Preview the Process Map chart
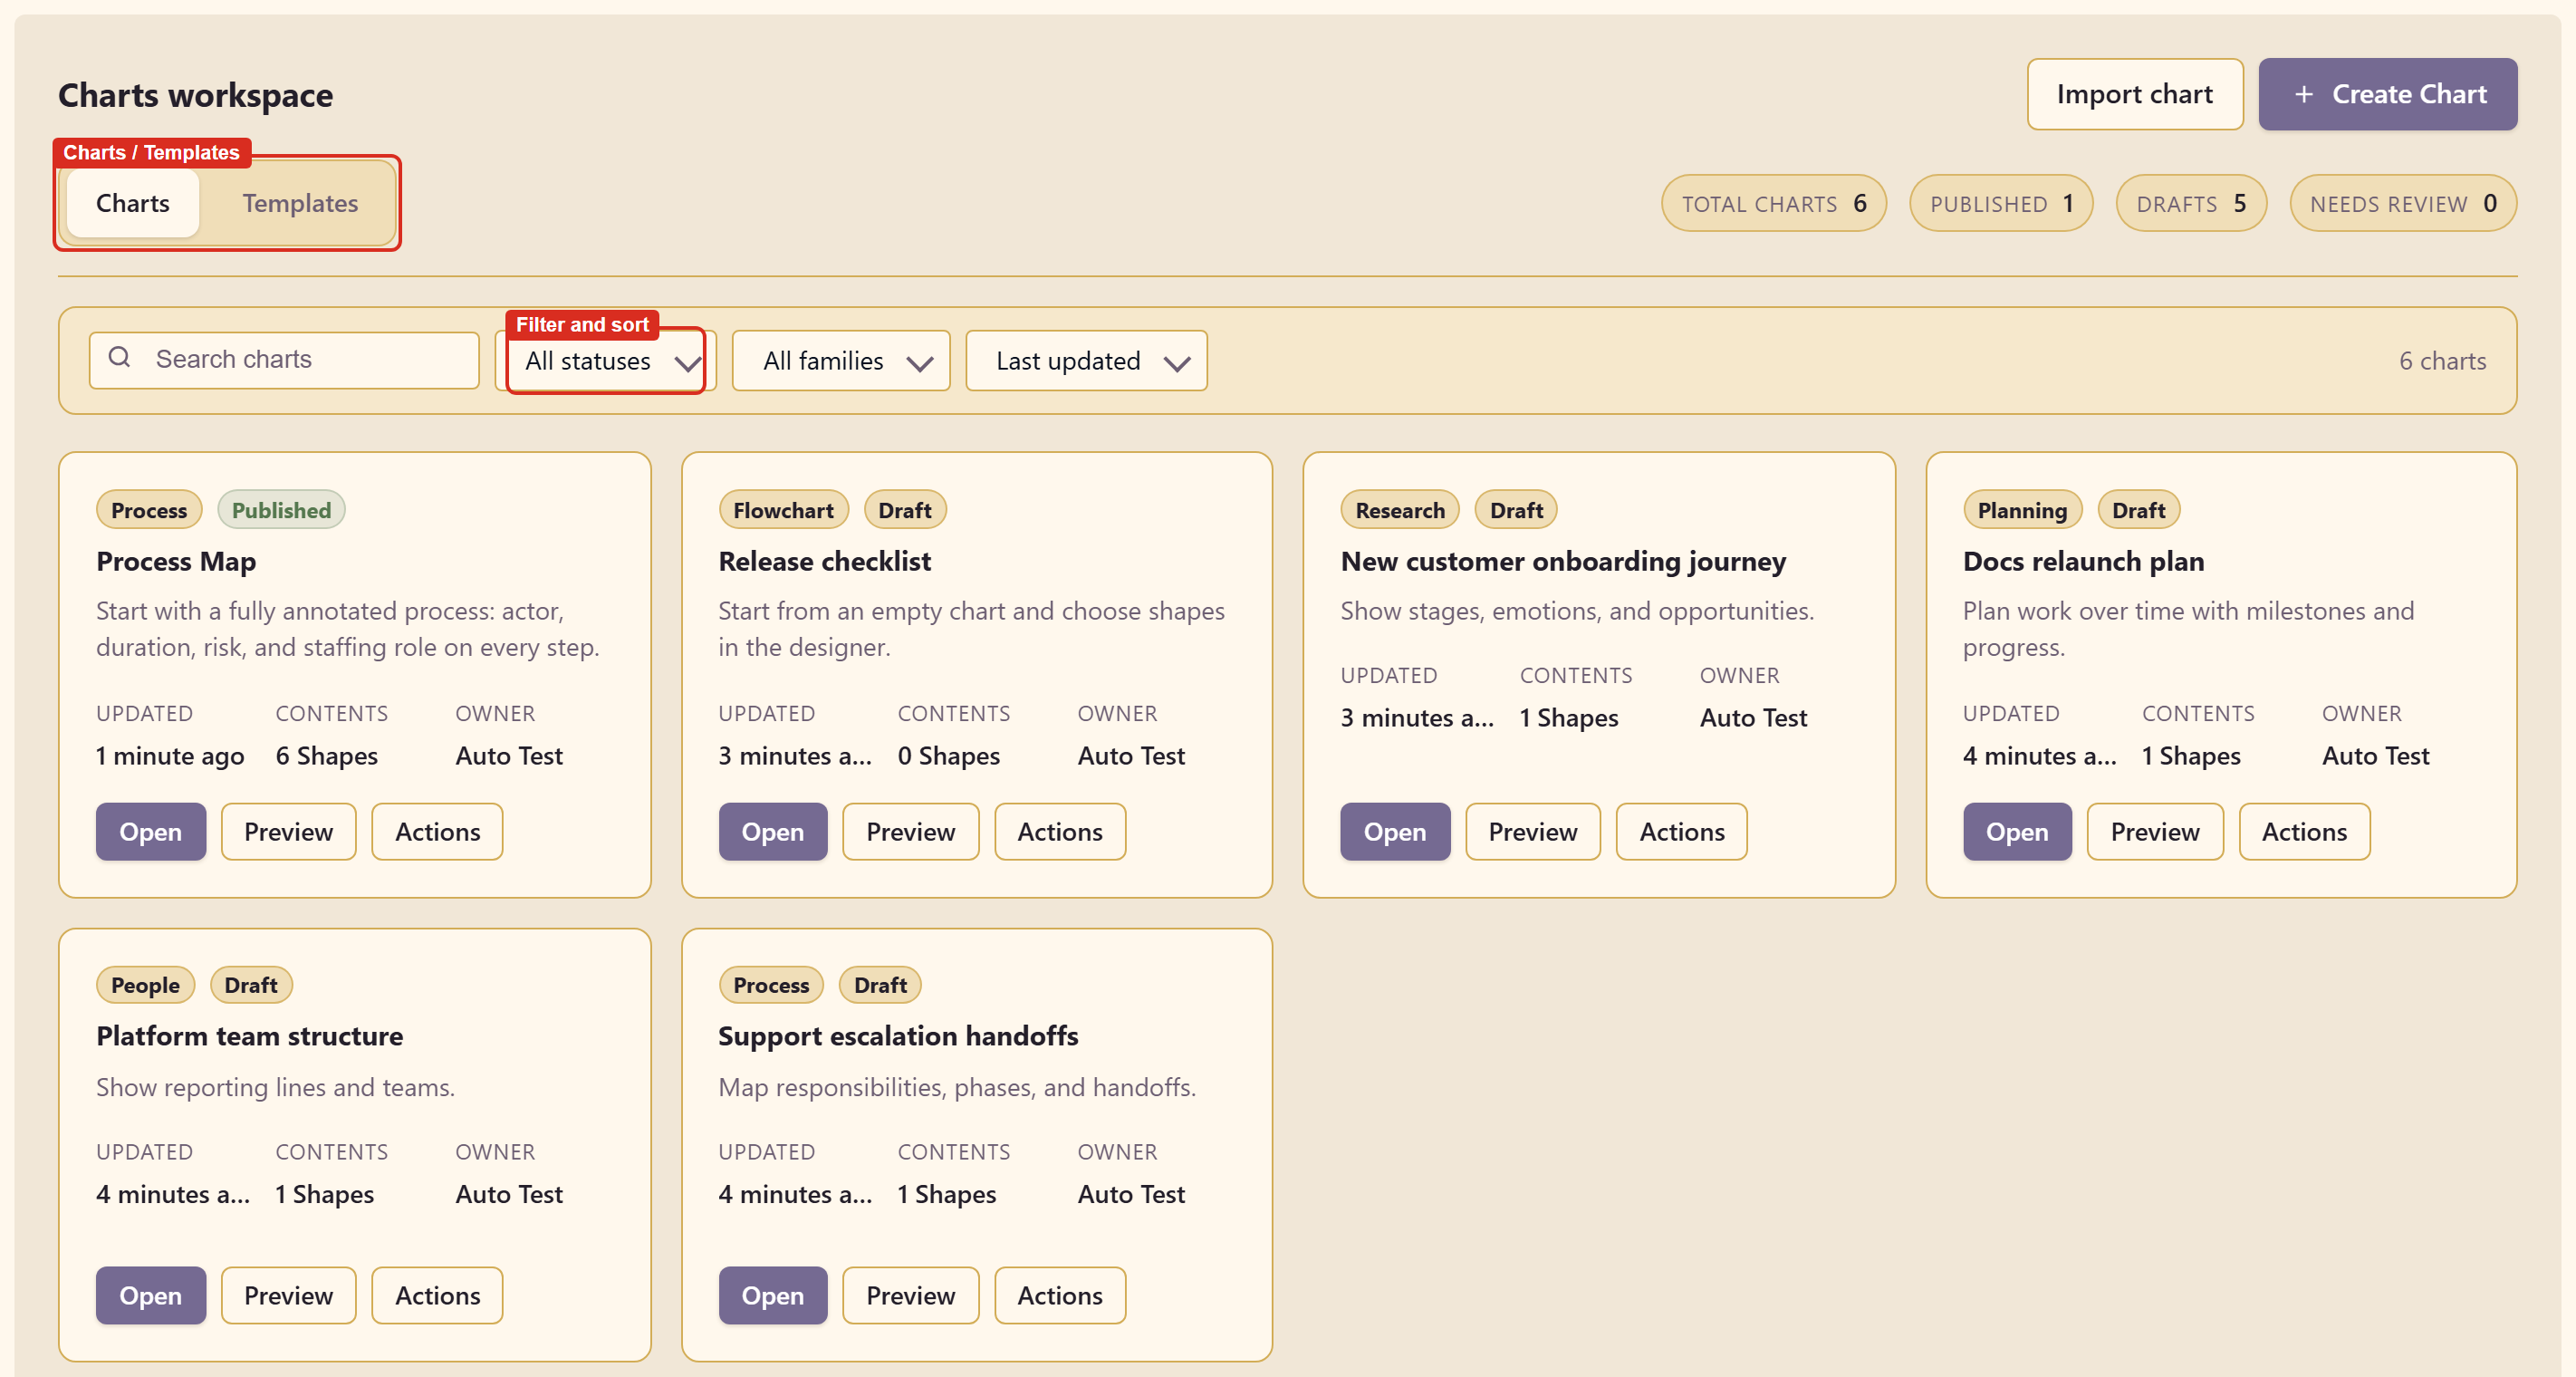 tap(288, 831)
